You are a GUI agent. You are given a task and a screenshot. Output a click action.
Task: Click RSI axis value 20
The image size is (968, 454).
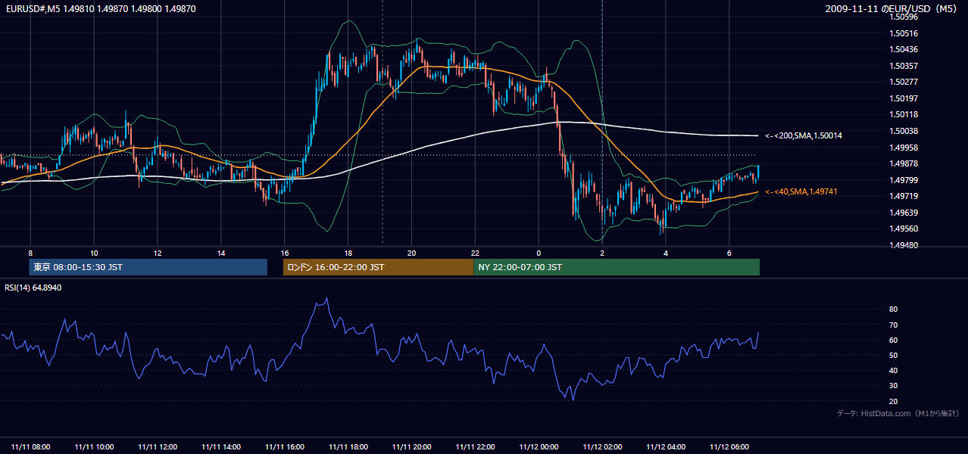coord(894,401)
